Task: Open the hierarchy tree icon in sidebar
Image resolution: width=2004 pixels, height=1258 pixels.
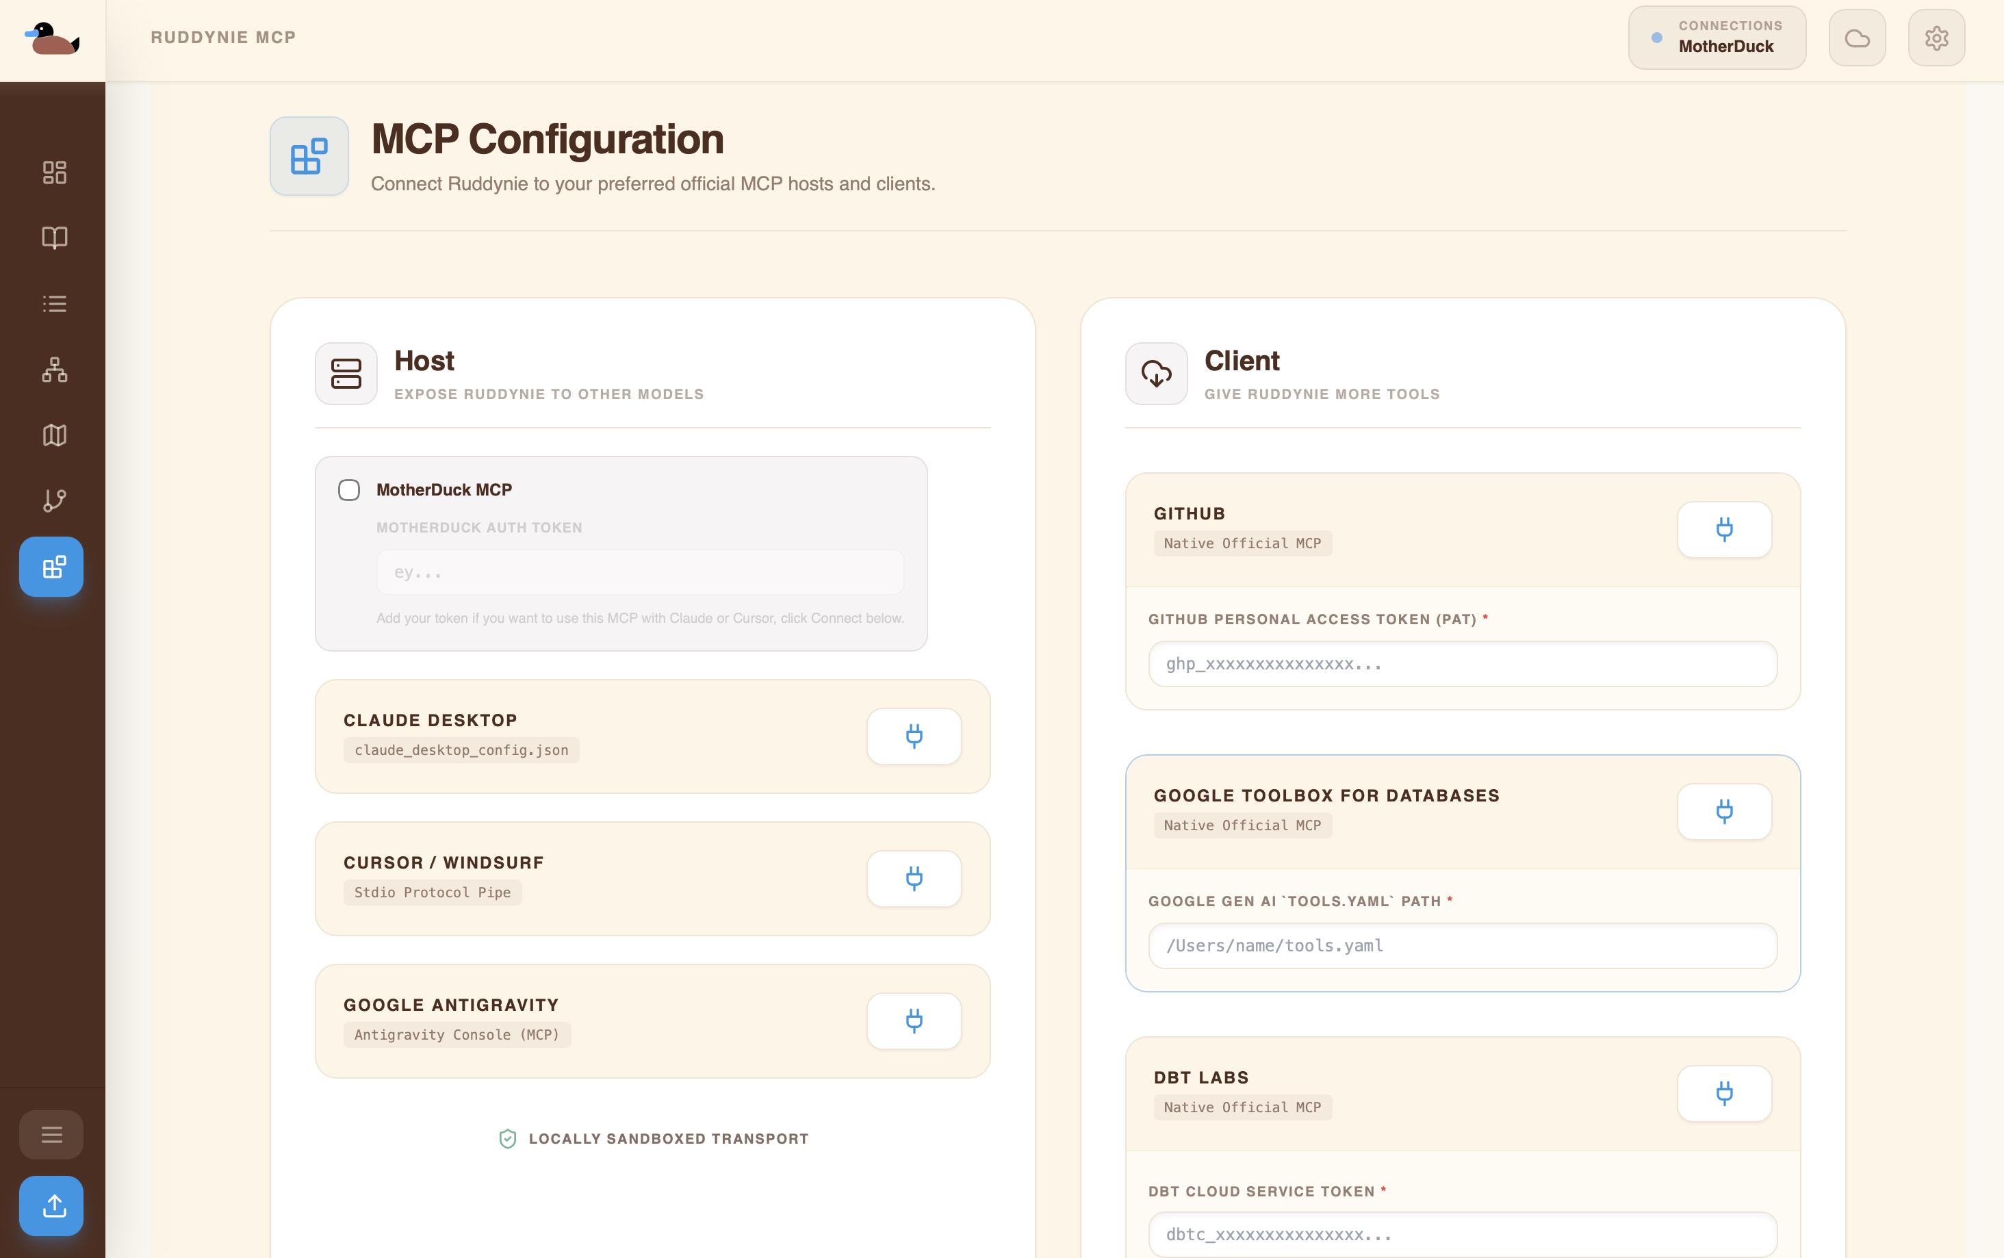Action: (x=53, y=370)
